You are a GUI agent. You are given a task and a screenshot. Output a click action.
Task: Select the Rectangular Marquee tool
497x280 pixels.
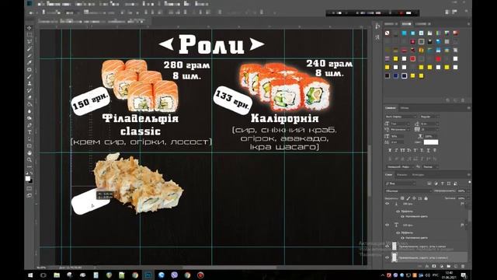[x=30, y=35]
